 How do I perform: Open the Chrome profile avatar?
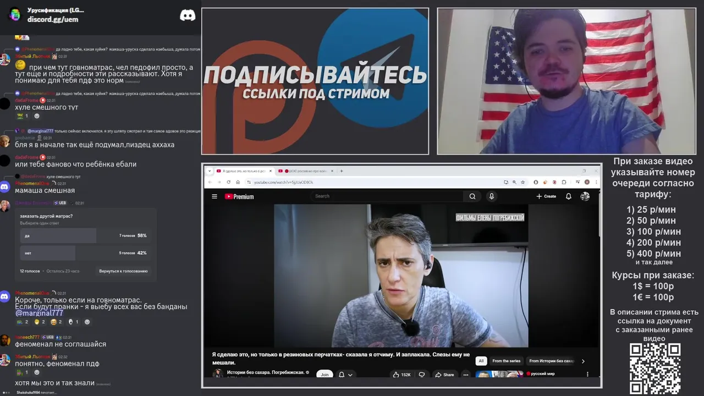pos(587,182)
